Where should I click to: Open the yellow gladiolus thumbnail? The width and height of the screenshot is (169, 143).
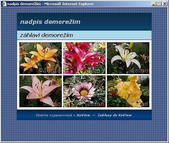click(128, 91)
